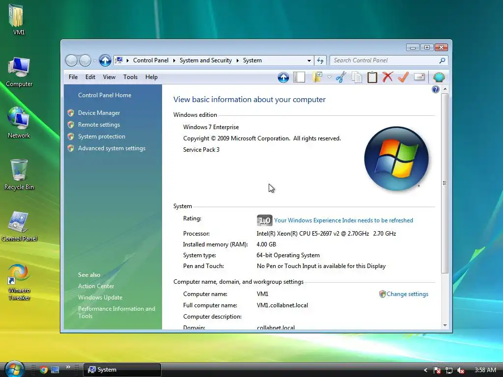This screenshot has width=503, height=377.
Task: Open System protection link
Action: (101, 136)
